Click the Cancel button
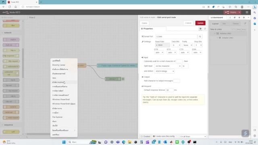258x145 pixels. coord(188,23)
